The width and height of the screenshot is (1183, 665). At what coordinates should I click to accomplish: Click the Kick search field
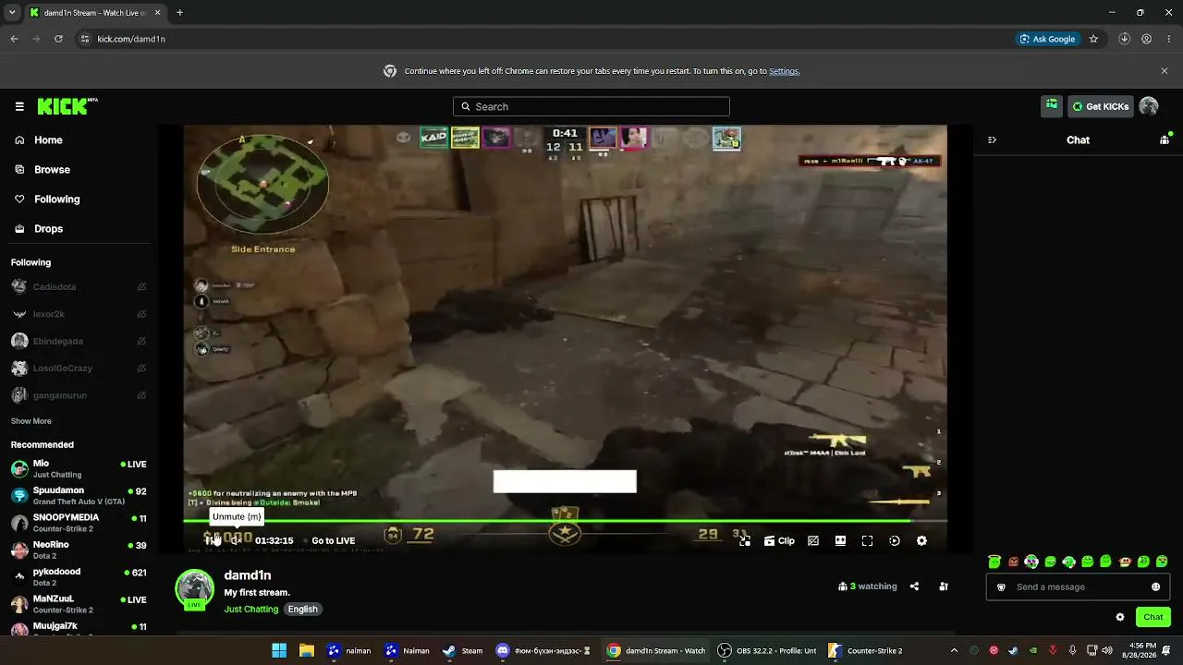[591, 106]
